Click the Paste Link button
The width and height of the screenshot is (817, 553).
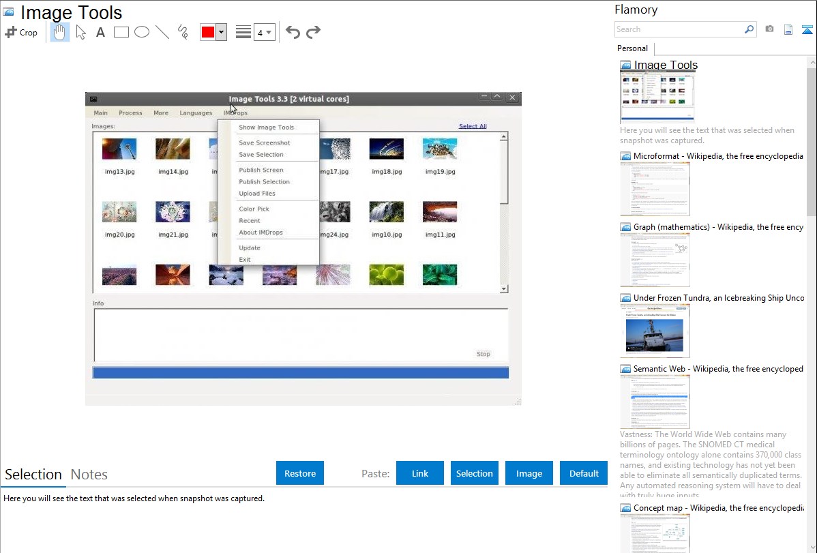pyautogui.click(x=420, y=473)
